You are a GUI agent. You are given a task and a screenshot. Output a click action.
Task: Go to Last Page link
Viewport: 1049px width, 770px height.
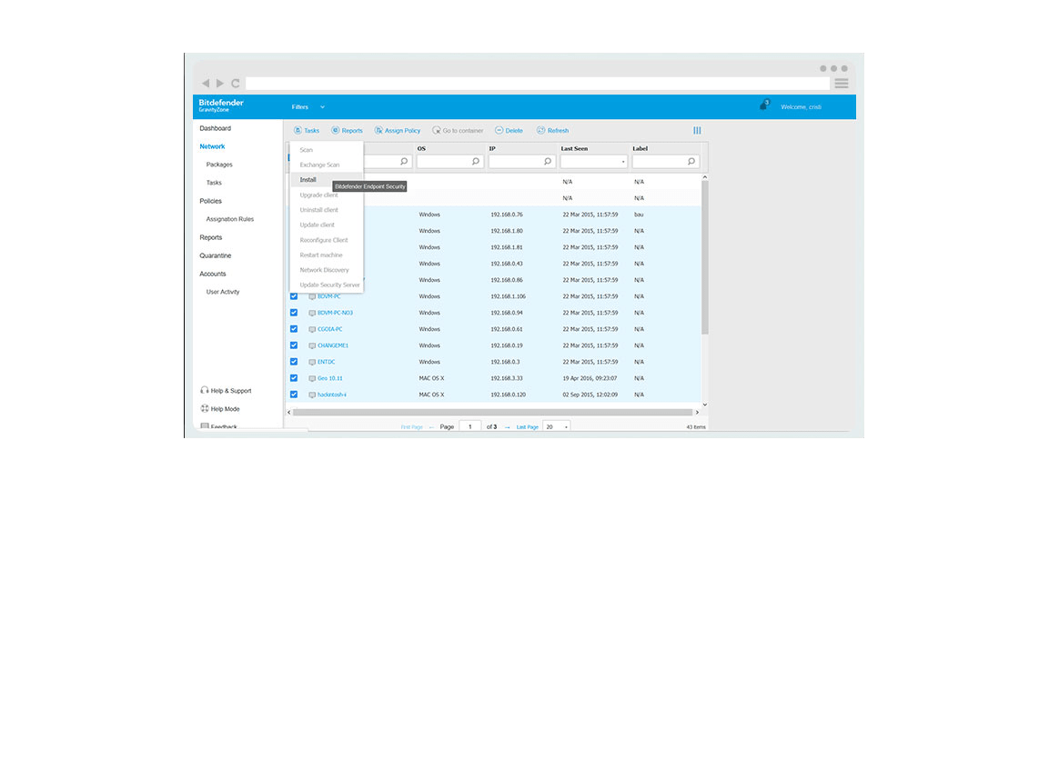point(528,426)
